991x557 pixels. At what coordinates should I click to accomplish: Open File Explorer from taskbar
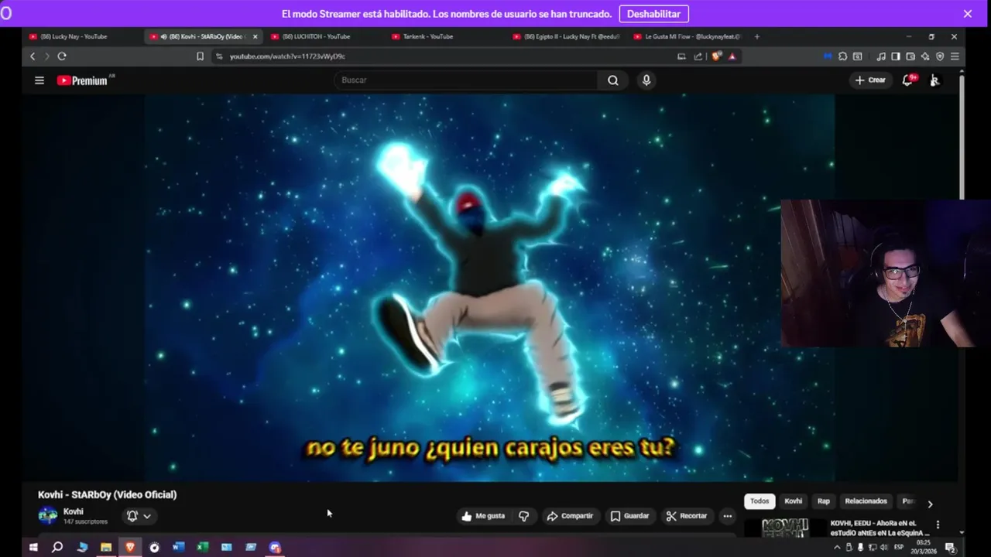[x=106, y=547]
